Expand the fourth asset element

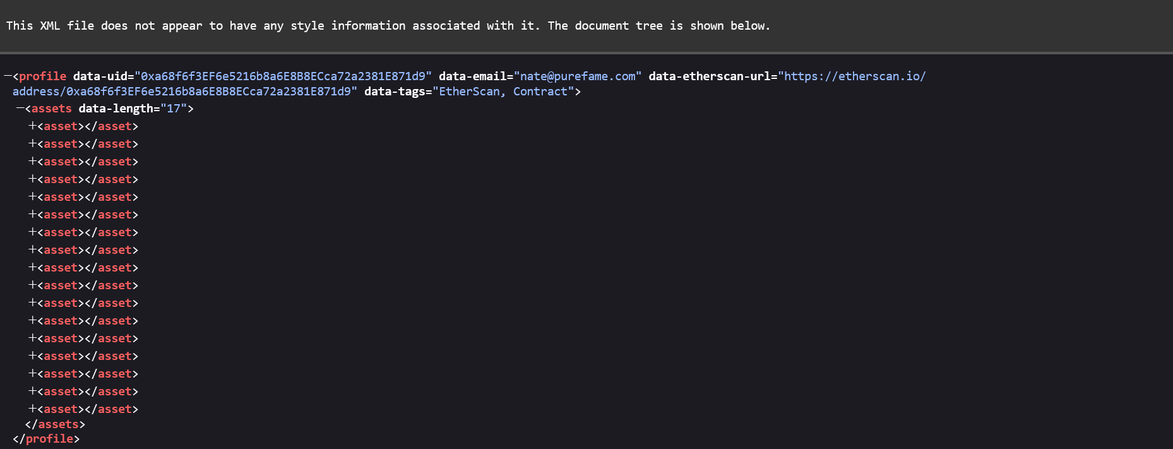tap(32, 179)
